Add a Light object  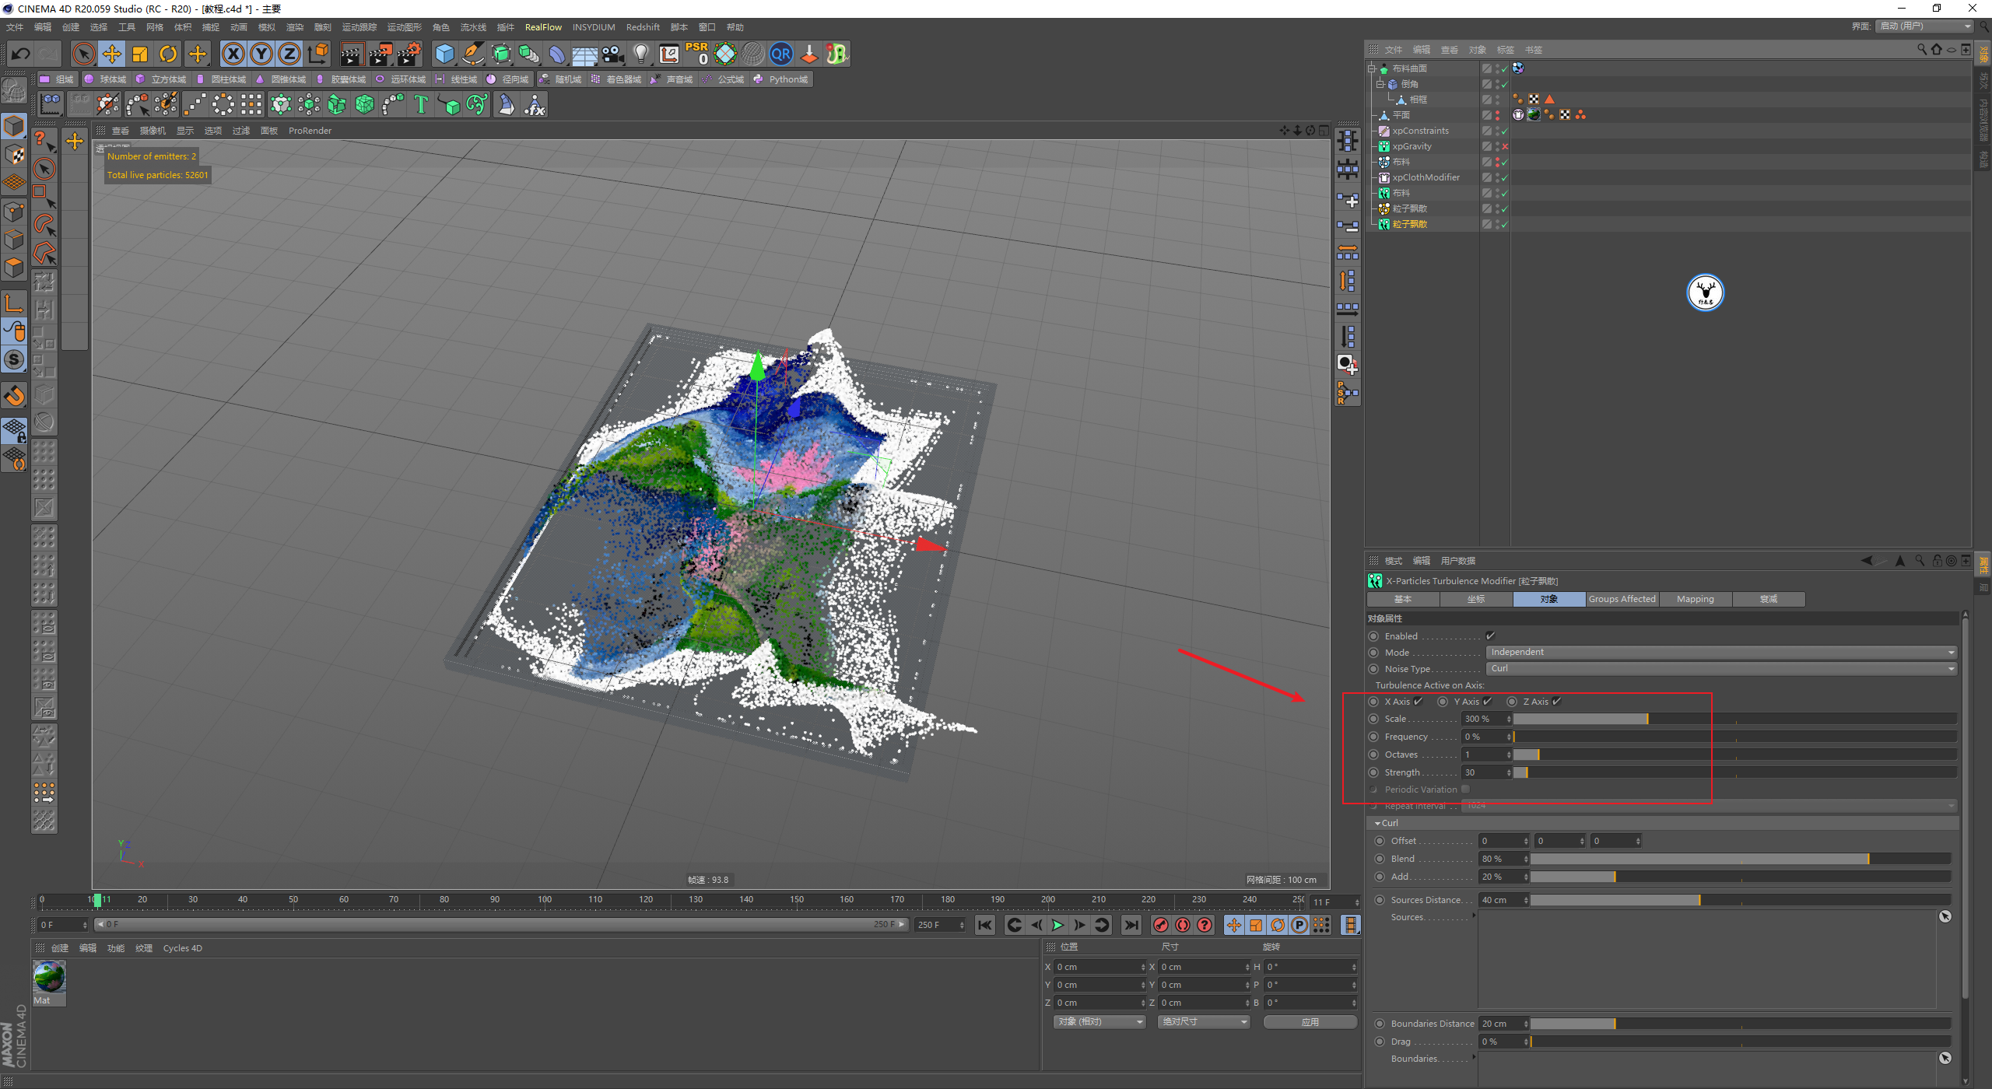point(640,54)
